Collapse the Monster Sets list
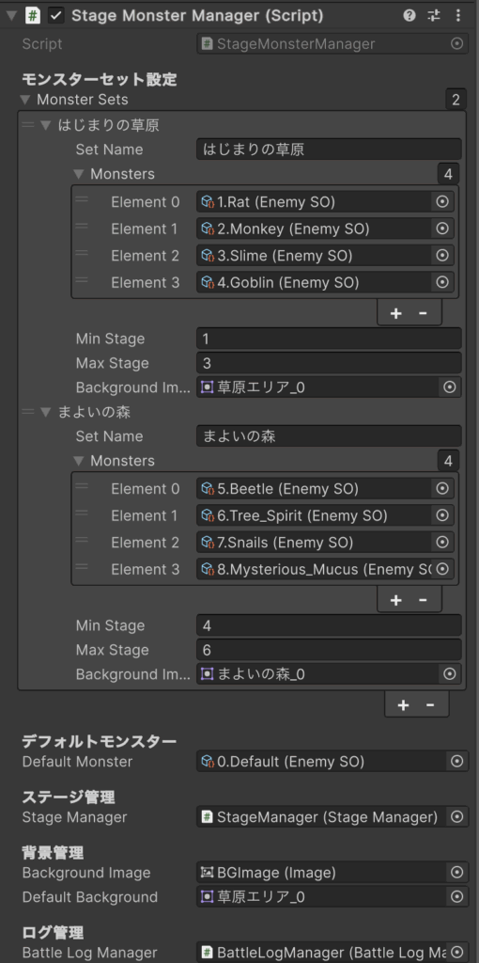479x963 pixels. coord(25,100)
